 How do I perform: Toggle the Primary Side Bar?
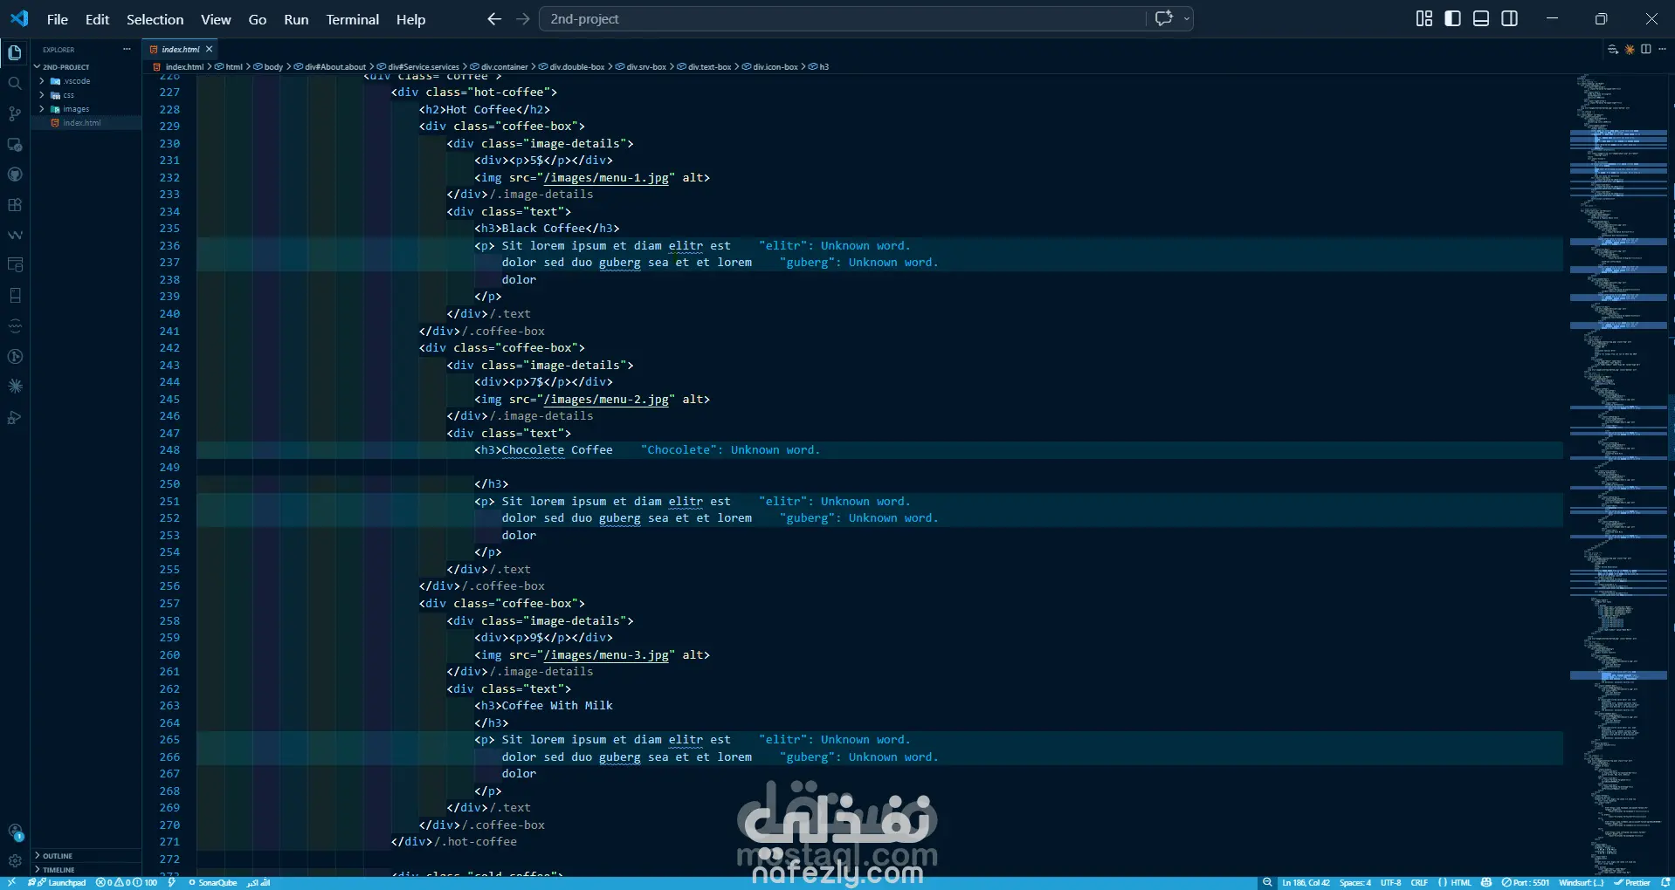click(x=1453, y=19)
